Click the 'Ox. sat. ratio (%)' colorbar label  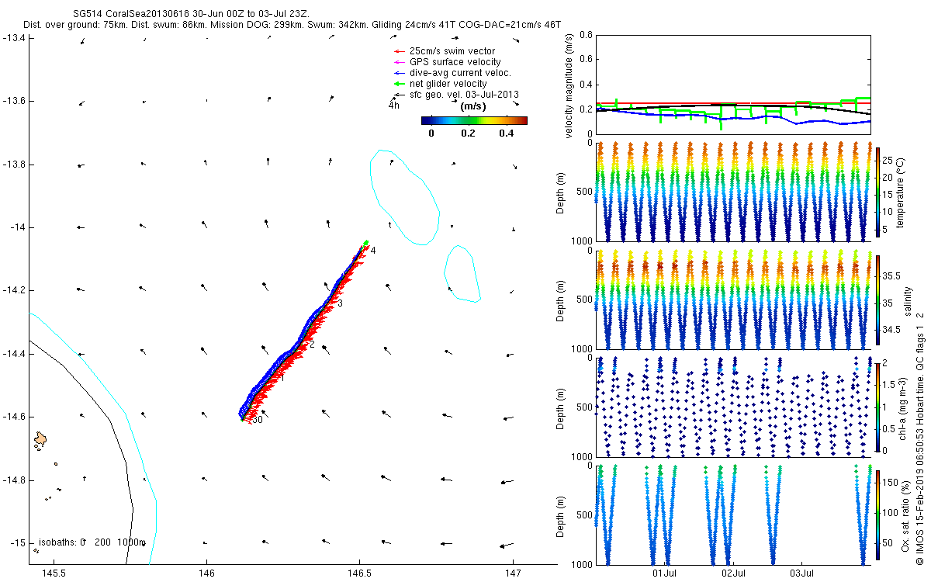tap(905, 516)
